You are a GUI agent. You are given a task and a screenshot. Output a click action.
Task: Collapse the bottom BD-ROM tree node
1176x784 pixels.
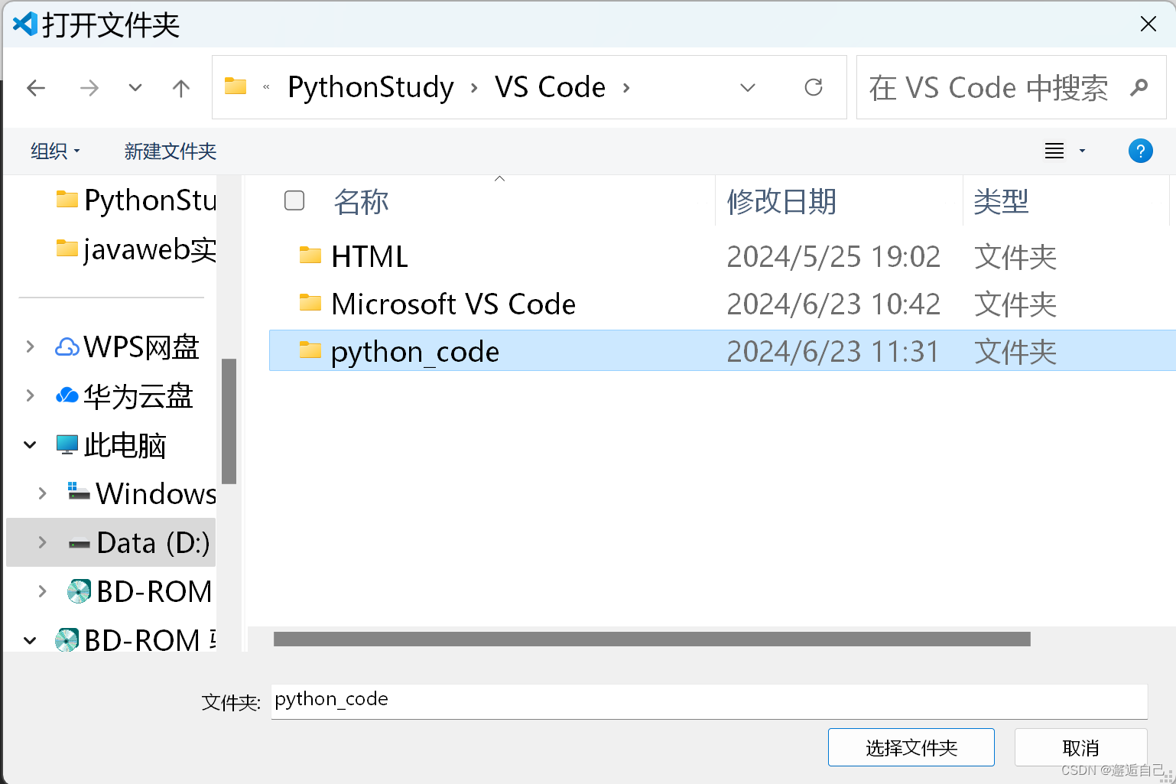point(30,640)
